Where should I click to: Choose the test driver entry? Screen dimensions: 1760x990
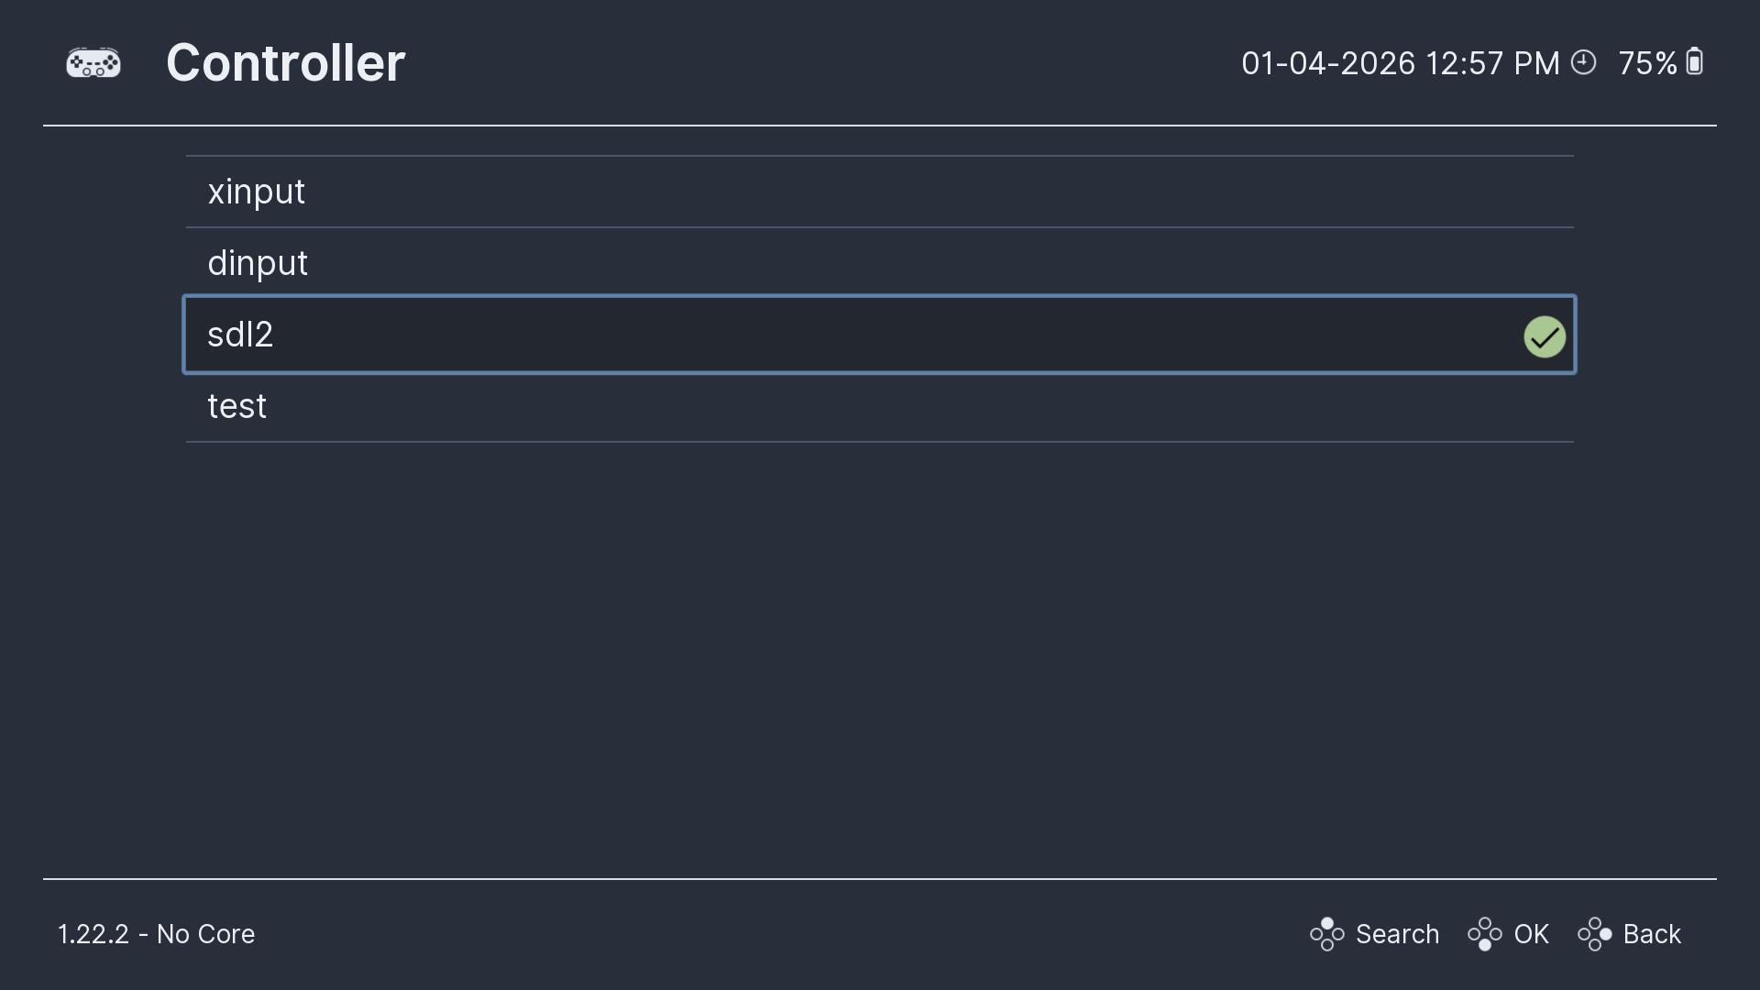point(236,406)
